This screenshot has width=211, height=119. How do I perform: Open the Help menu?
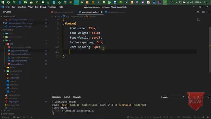tap(61, 7)
